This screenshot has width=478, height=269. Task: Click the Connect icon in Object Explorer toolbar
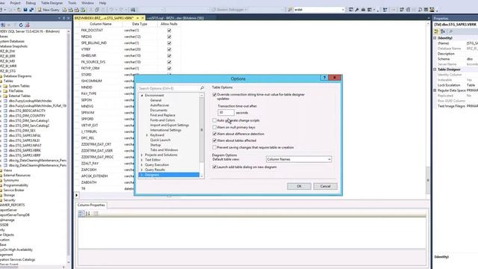3,25
